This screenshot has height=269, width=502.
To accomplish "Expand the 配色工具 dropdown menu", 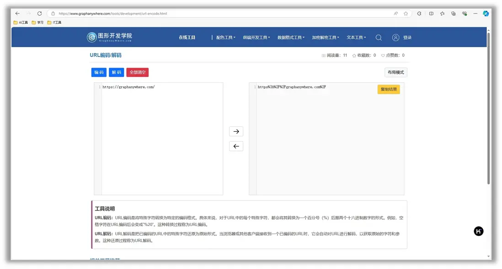I will pos(226,38).
